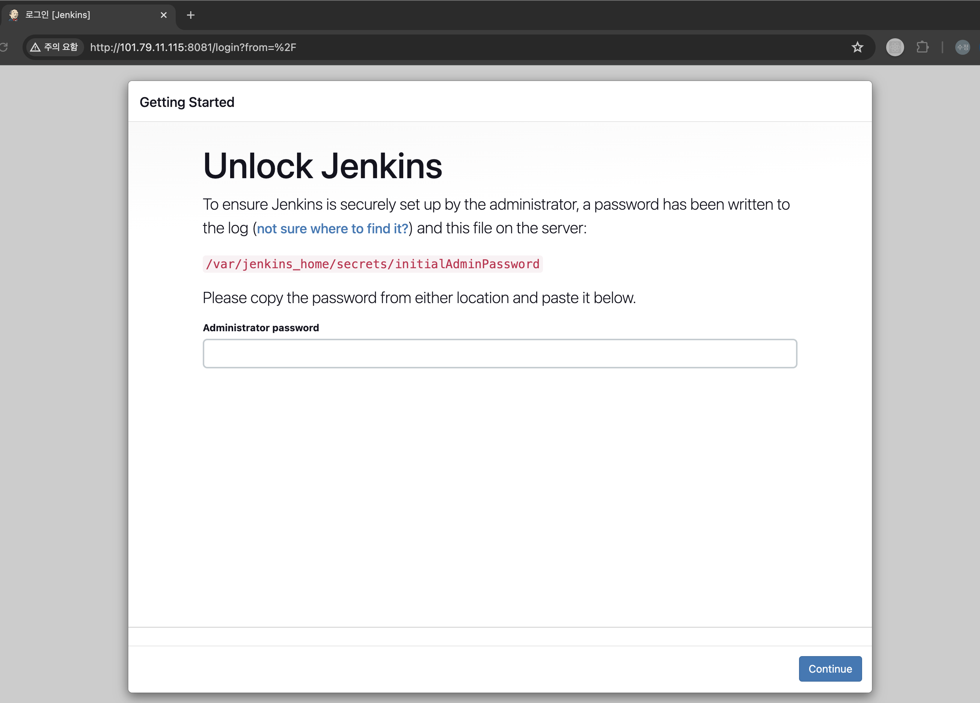The height and width of the screenshot is (703, 980).
Task: Open the 'not sure where to find it?' link
Action: pyautogui.click(x=332, y=228)
